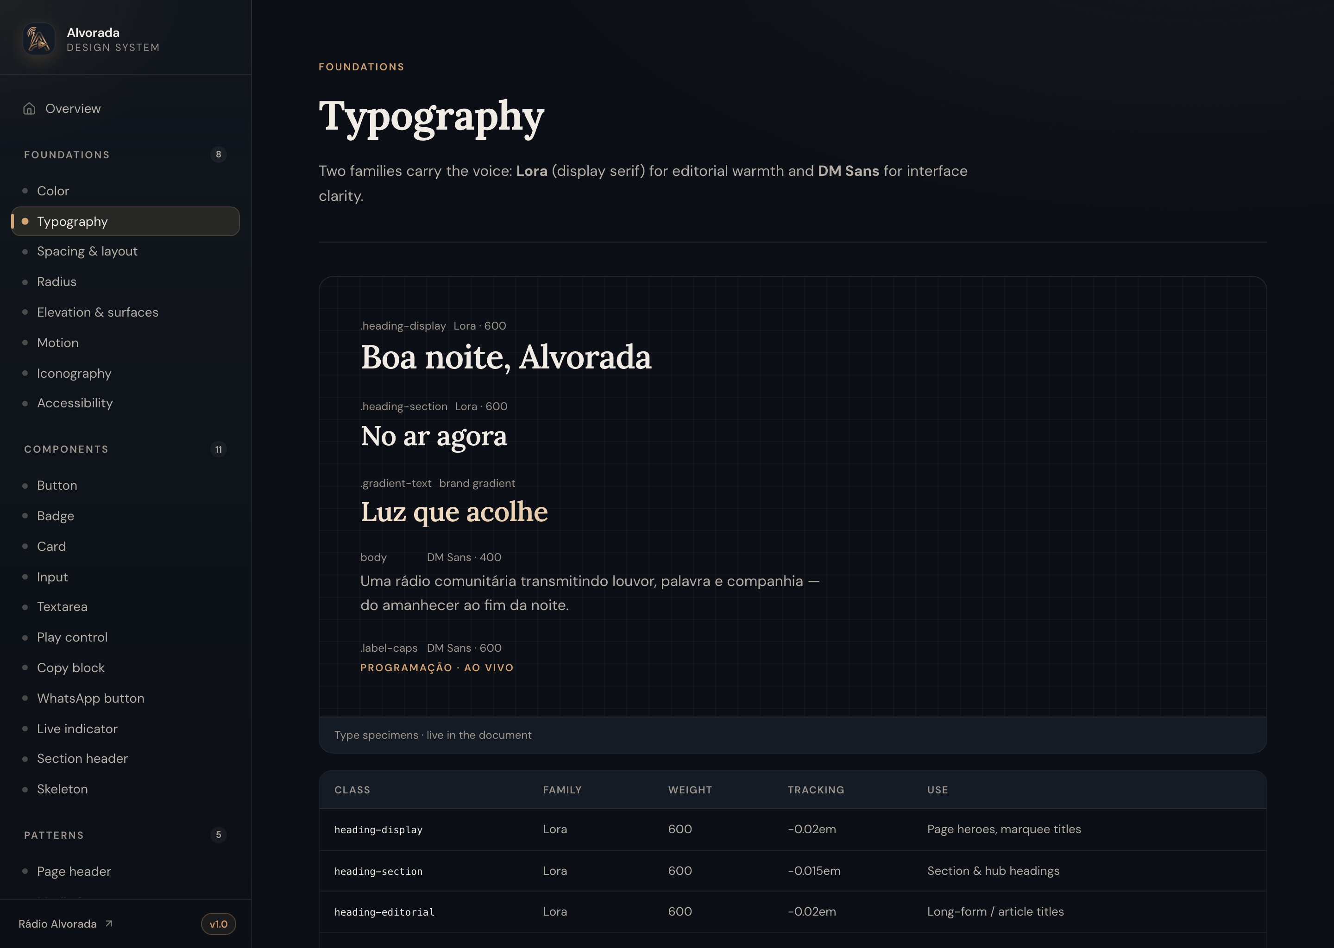Open the Copy block component
Viewport: 1334px width, 948px height.
tap(125, 668)
